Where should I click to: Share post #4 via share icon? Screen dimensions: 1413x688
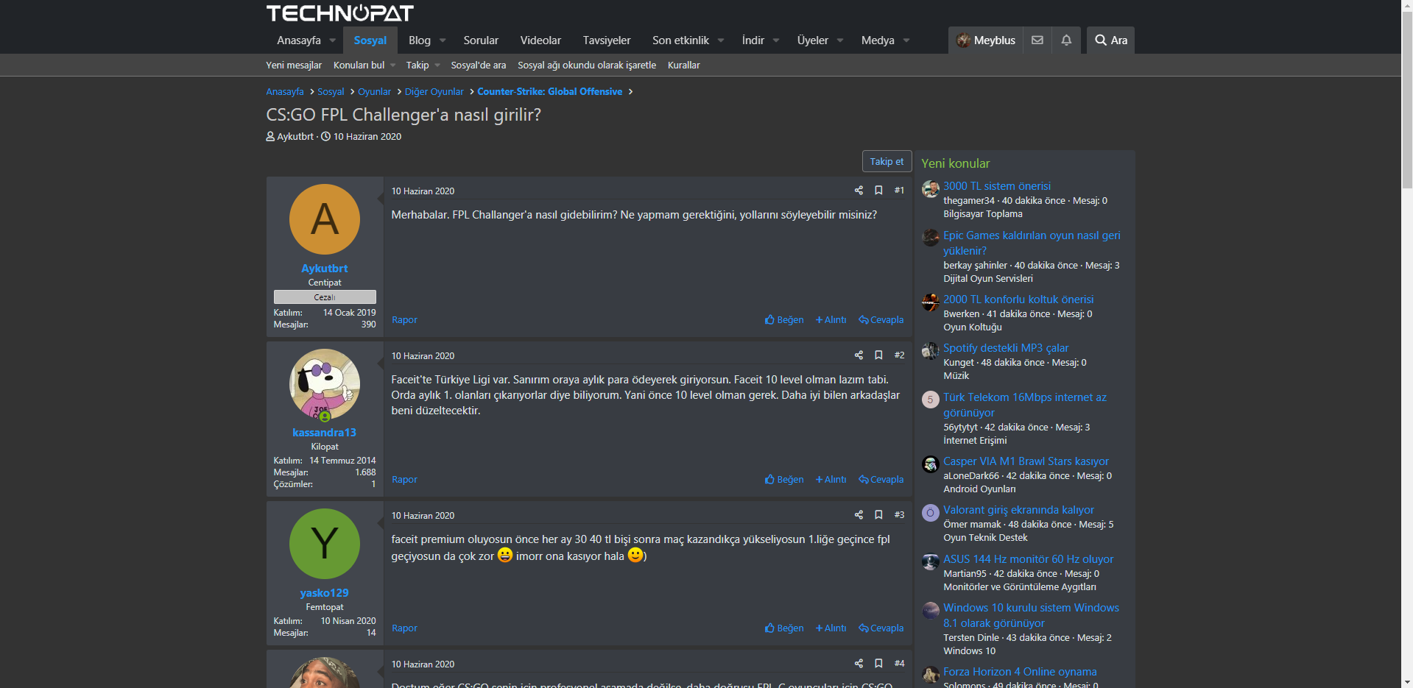[859, 664]
